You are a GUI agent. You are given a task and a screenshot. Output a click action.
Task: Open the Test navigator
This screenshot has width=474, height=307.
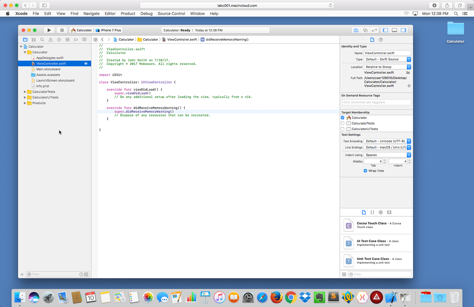59,40
